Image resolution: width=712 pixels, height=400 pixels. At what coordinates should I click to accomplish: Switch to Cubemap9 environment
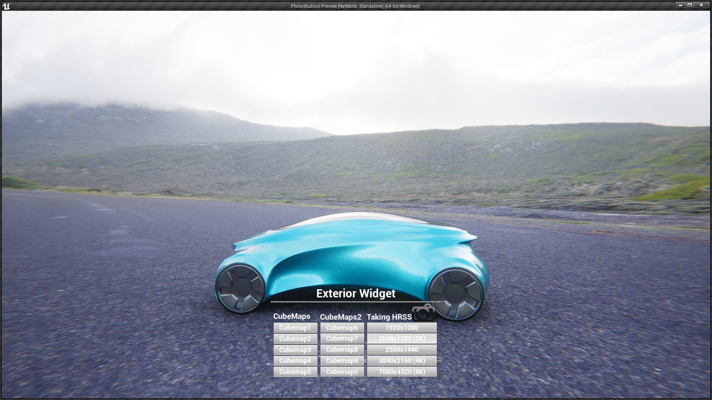click(342, 361)
